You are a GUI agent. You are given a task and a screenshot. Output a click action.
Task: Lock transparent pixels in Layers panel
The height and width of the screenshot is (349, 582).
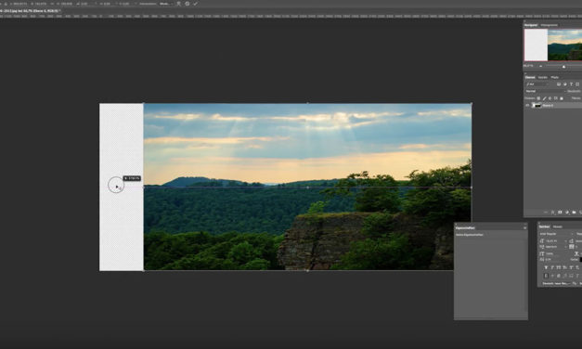(x=538, y=98)
